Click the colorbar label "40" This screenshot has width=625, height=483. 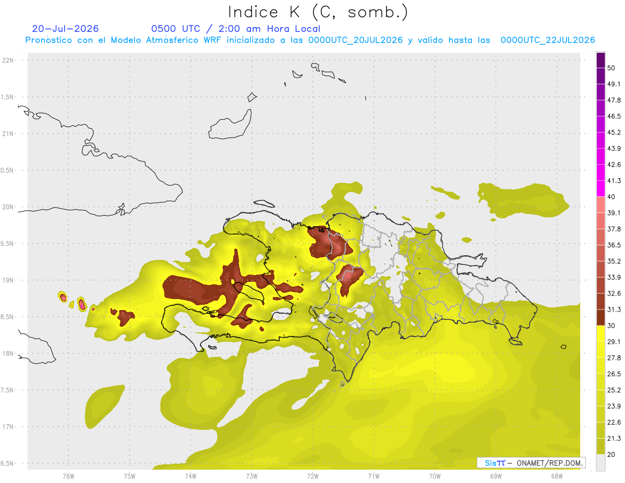pos(611,197)
